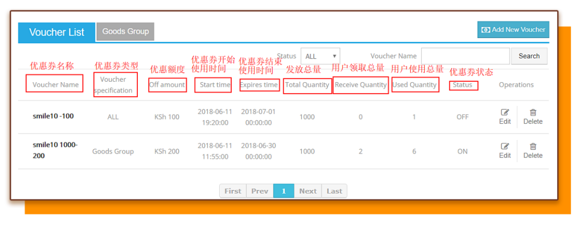
Task: Go to the Next page
Action: coord(308,191)
